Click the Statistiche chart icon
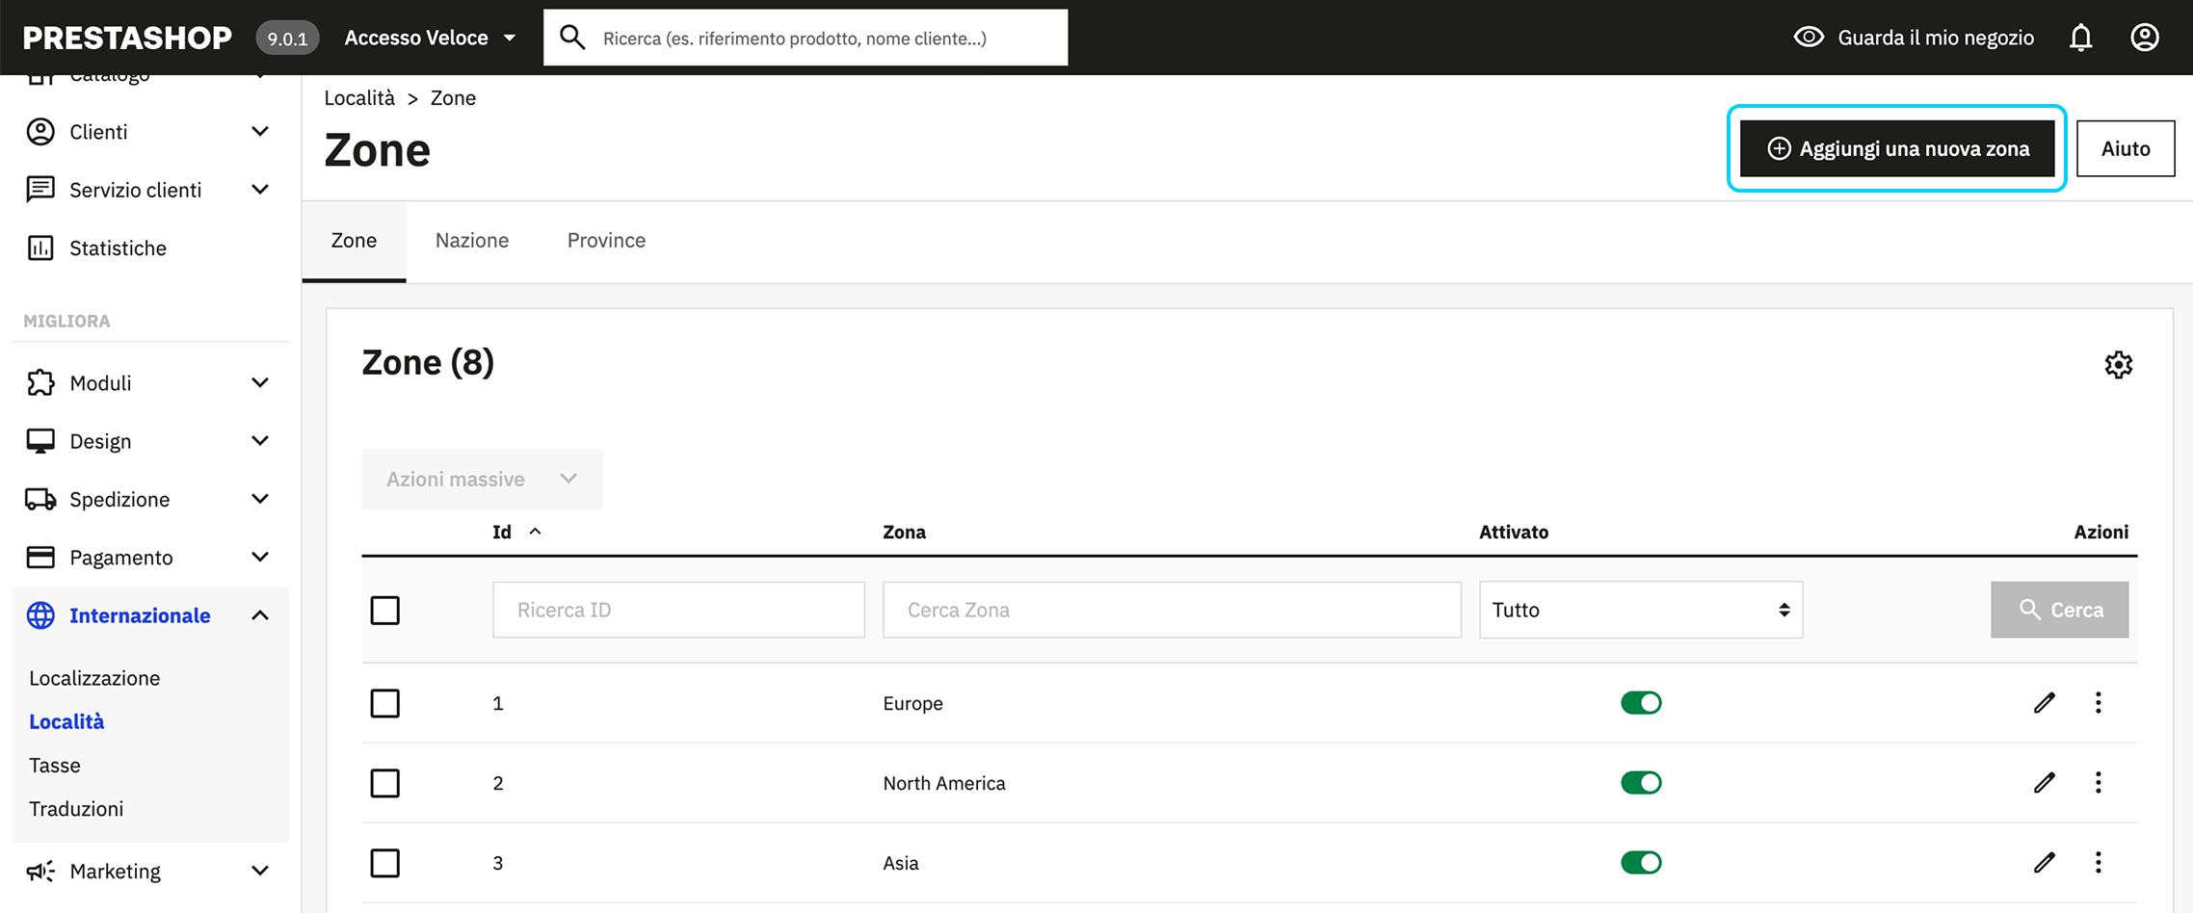This screenshot has width=2193, height=913. (40, 248)
